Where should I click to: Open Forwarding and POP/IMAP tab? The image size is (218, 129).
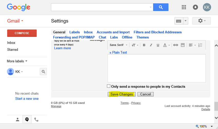click(74, 37)
